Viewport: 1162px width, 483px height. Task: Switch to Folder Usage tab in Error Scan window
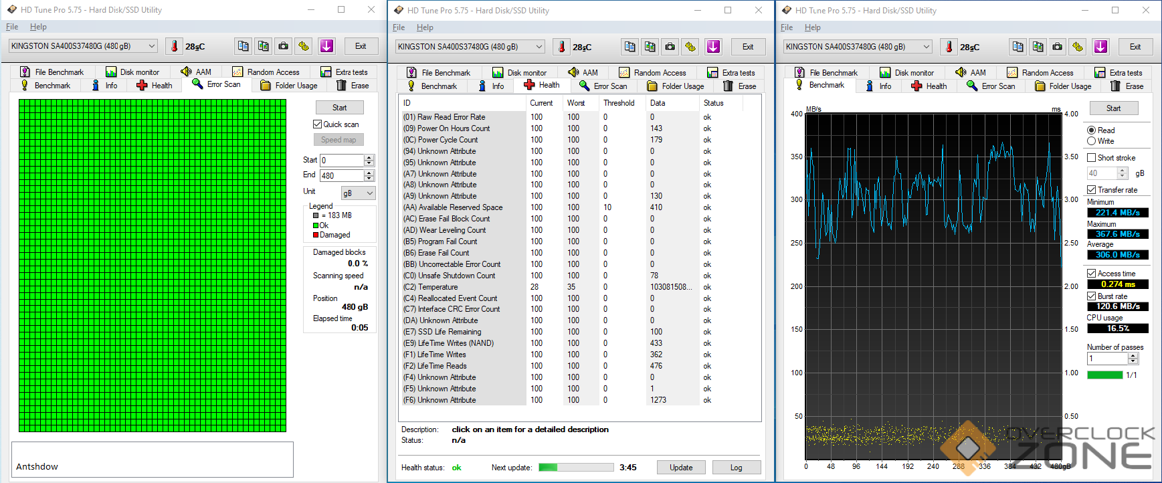click(x=289, y=86)
